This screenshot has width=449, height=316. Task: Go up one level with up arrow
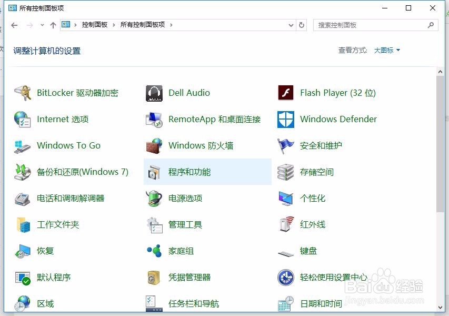(x=53, y=25)
